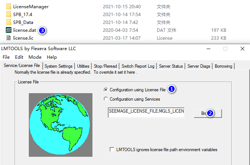Select the LicenseManager folder name
The width and height of the screenshot is (250, 165).
pos(31,6)
